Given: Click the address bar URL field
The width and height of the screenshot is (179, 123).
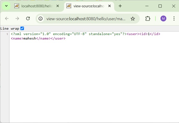Looking at the screenshot, I should pyautogui.click(x=86, y=19).
